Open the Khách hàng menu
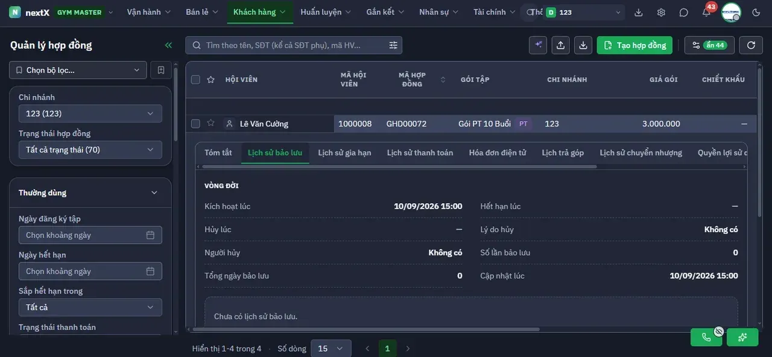This screenshot has width=772, height=357. [x=260, y=12]
